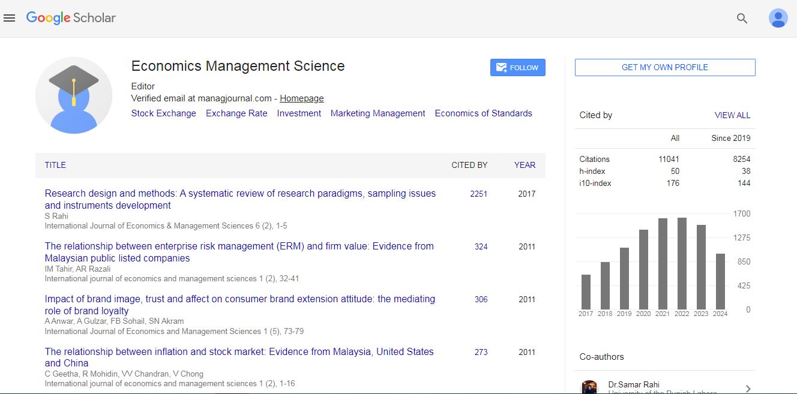This screenshot has height=394, width=797.
Task: Click the h-index label
Action: click(x=592, y=171)
